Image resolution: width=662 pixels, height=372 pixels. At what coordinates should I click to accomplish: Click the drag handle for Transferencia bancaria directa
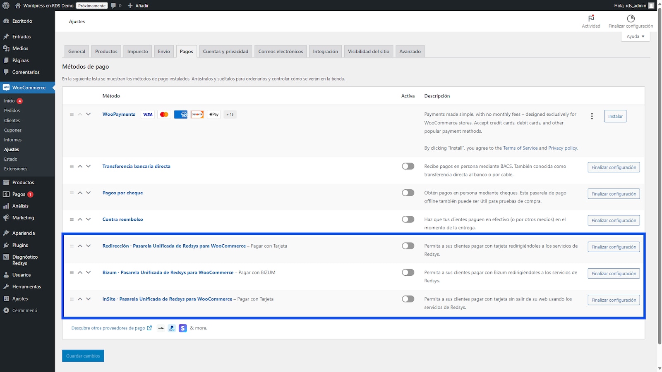pos(72,166)
